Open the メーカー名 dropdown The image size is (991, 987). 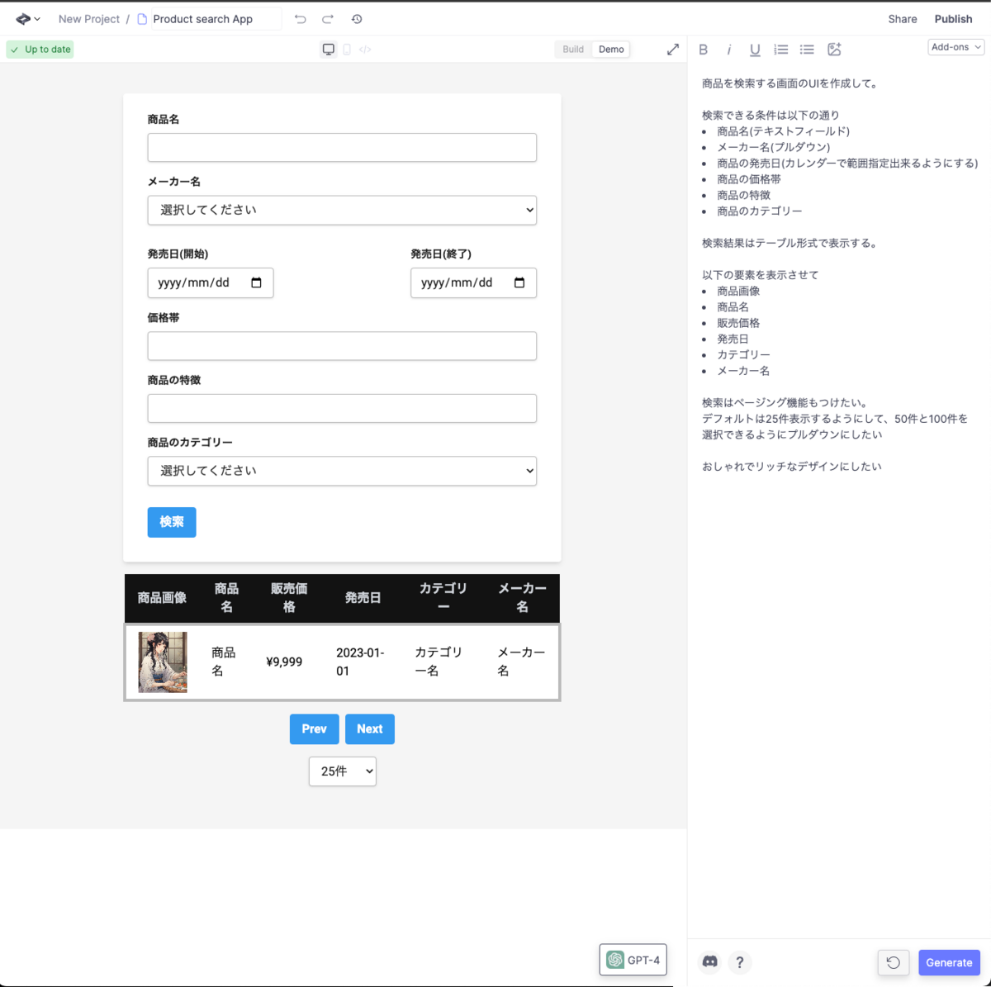342,210
